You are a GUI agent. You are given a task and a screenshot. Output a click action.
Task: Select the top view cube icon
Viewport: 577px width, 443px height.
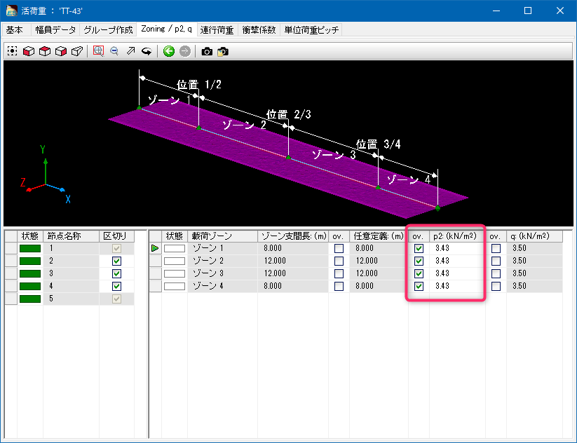pyautogui.click(x=45, y=51)
